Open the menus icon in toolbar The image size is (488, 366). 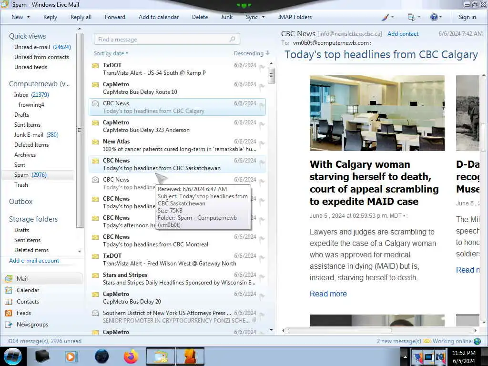coord(411,17)
